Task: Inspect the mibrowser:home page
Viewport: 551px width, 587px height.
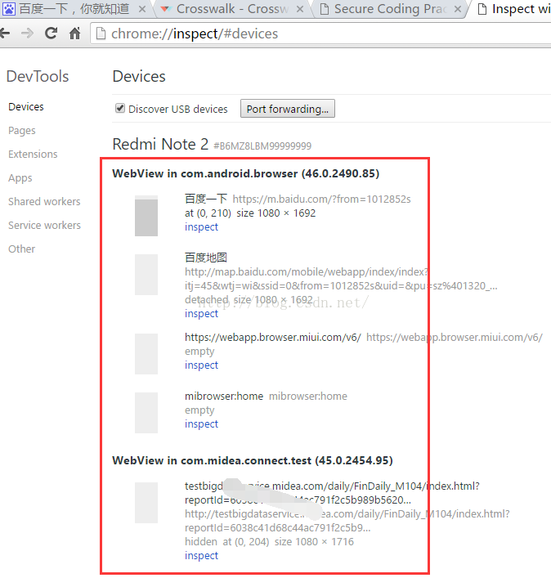Action: (x=201, y=423)
